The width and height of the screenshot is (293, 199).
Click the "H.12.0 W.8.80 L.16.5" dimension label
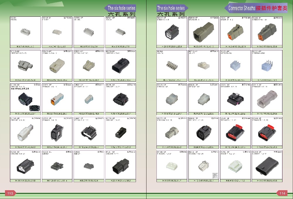[89, 114]
